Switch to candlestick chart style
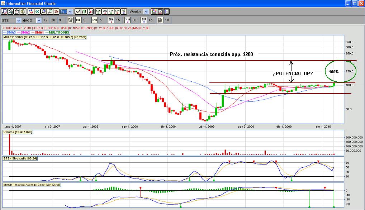Image resolution: width=365 pixels, height=210 pixels. tap(91, 12)
